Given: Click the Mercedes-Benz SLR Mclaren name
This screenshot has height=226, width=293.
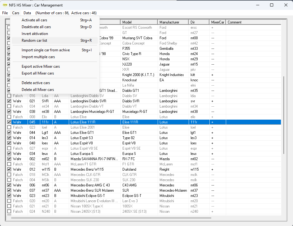Looking at the screenshot, I should tap(92, 190).
